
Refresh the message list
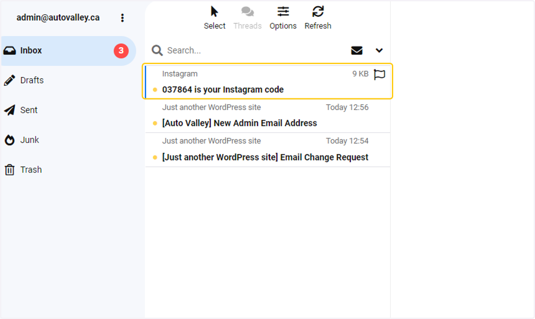pos(318,18)
